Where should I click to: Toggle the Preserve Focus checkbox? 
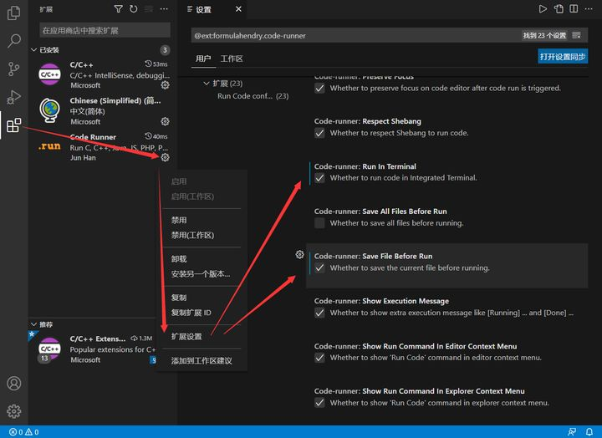(319, 89)
